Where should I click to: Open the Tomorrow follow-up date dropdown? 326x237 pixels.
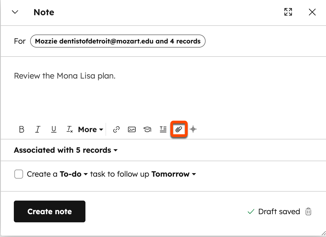click(174, 174)
